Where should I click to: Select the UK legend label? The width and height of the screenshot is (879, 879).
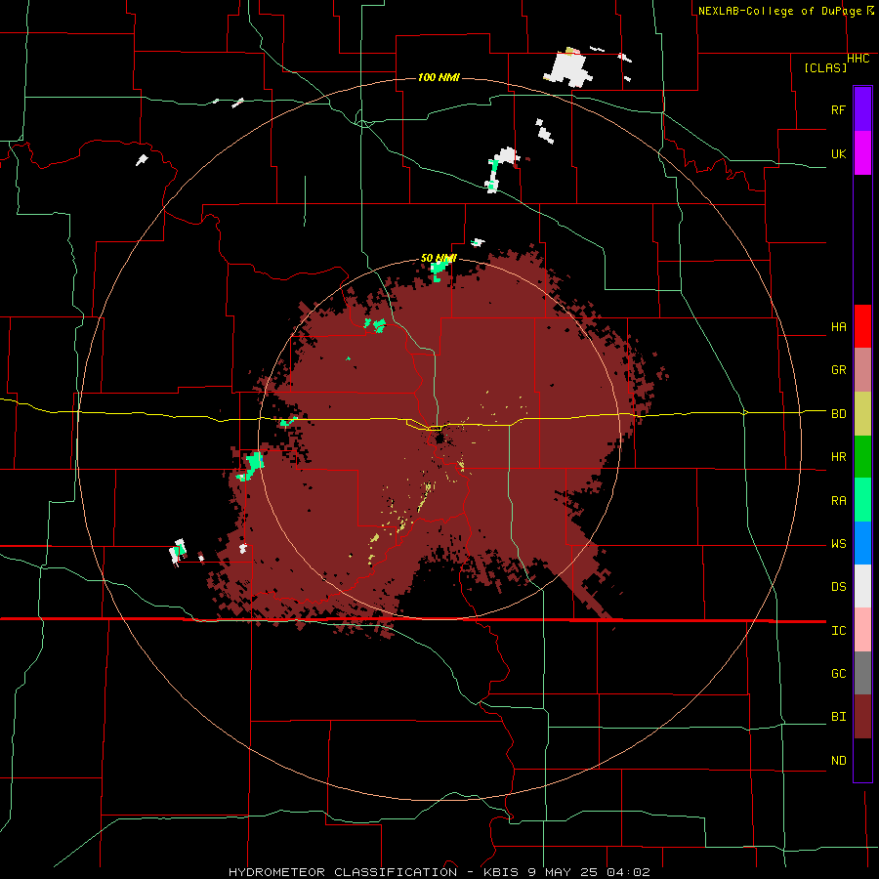click(838, 153)
